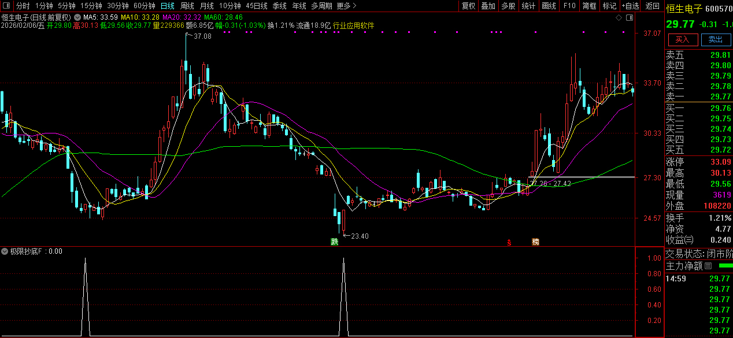Open the 多周期 multi-period view
Screen dimensions: 733x338
tap(321, 6)
